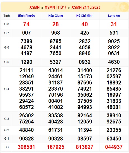
Task: Select G.7 number 425
Action: pos(85,33)
